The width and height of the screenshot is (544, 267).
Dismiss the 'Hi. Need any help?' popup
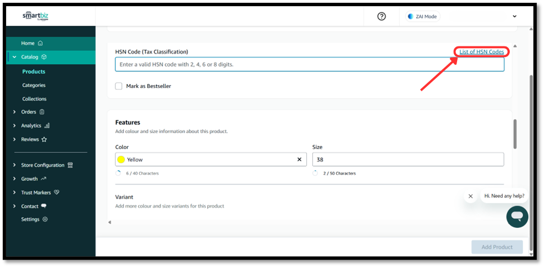click(471, 196)
